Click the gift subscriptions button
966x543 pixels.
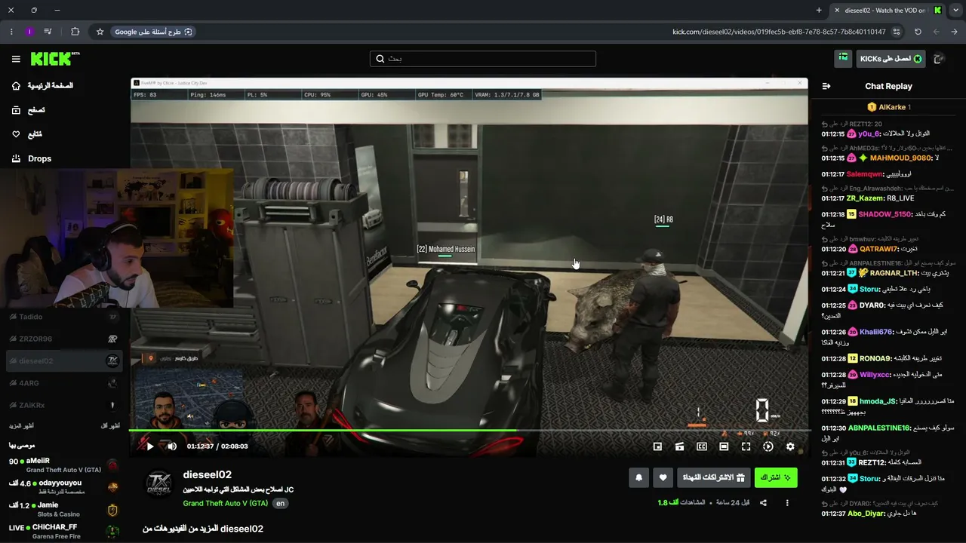point(714,477)
